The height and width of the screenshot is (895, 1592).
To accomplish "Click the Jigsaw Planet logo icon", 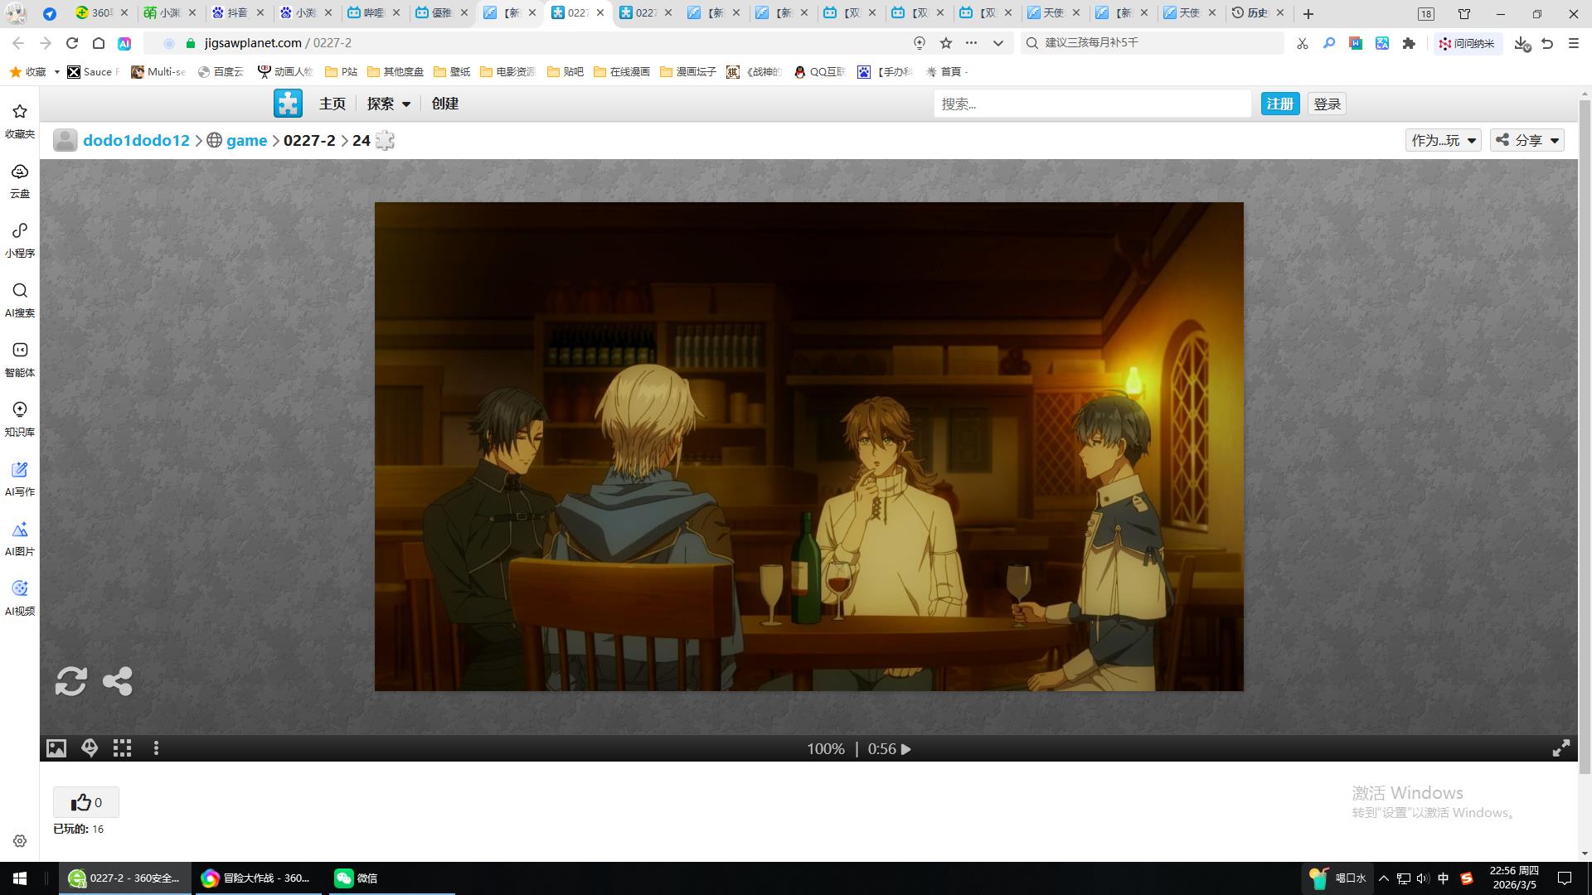I will 288,104.
